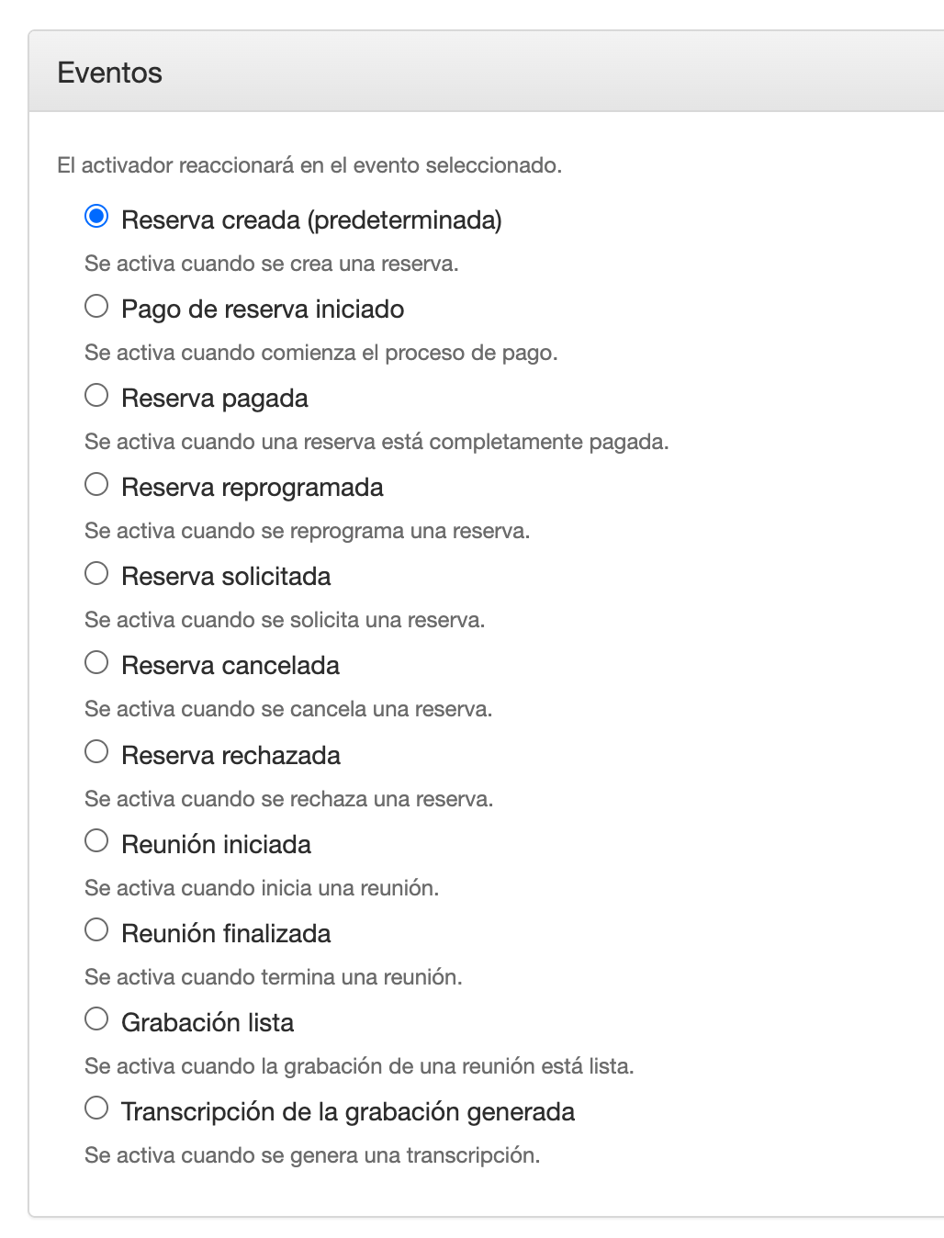The image size is (944, 1238).
Task: Click description 'Se activa cuando inicia una reunión'
Action: click(x=262, y=888)
